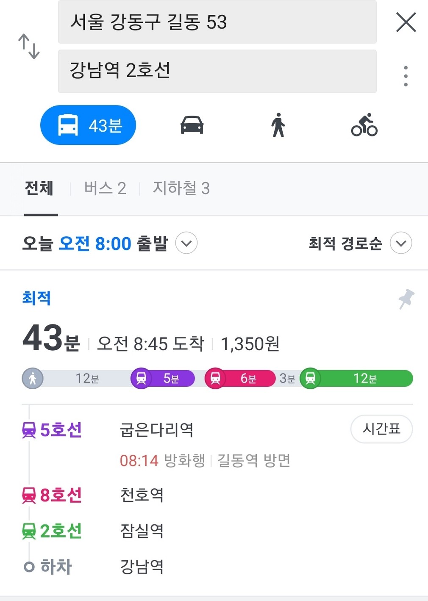Open the three-dot more options menu

406,76
